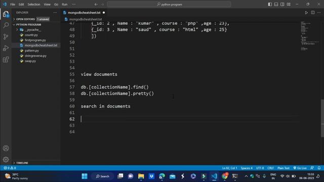Screen dimensions: 324x182
Task: Open the Extensions view
Action: (x=6, y=60)
